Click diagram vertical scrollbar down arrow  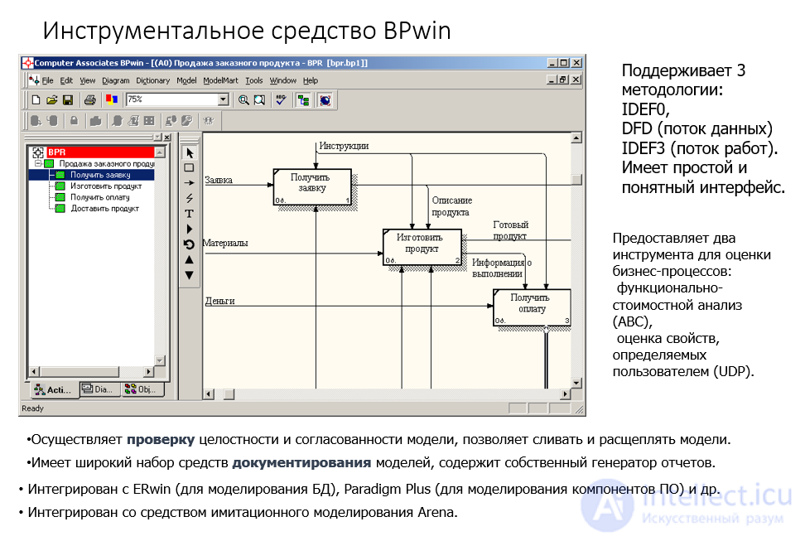pyautogui.click(x=576, y=383)
